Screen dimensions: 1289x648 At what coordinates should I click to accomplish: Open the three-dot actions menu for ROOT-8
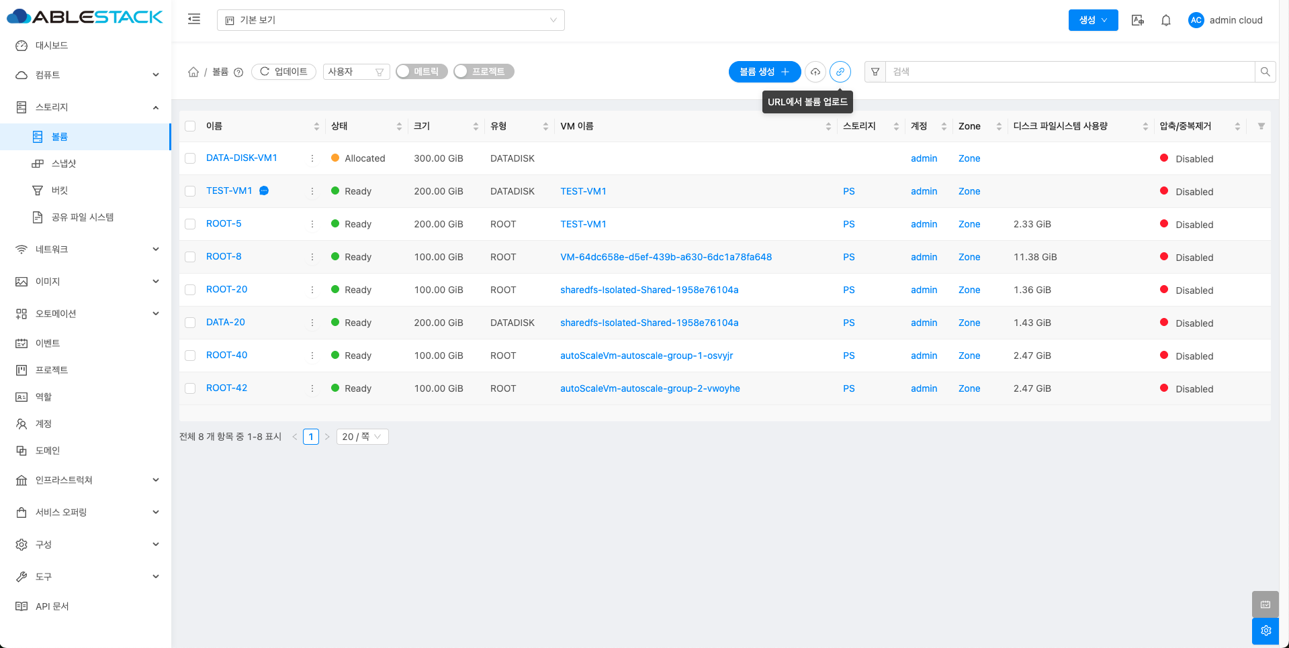click(x=312, y=257)
